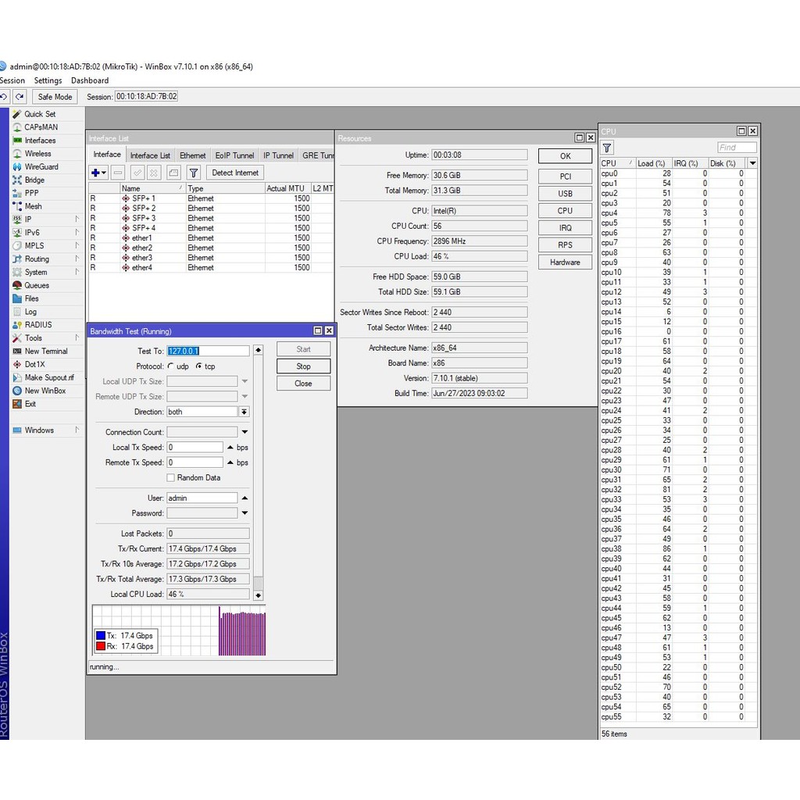Screen dimensions: 800x800
Task: Click the filter icon in CPU window
Action: click(608, 148)
